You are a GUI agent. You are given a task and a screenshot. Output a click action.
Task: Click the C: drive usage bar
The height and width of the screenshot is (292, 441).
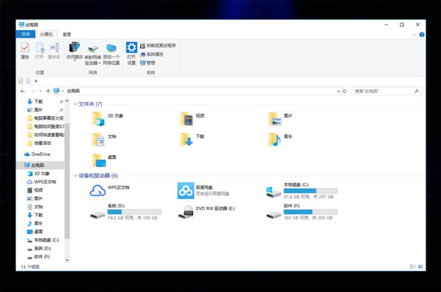[311, 191]
